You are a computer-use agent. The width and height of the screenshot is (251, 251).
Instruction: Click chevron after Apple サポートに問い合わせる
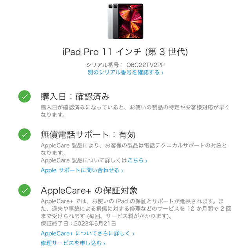pos(122,171)
